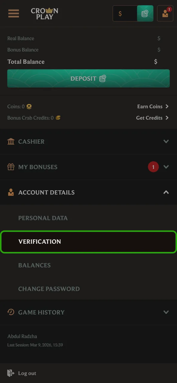The height and width of the screenshot is (383, 177).
Task: Select the gift icon beside My Bonuses
Action: click(x=11, y=167)
